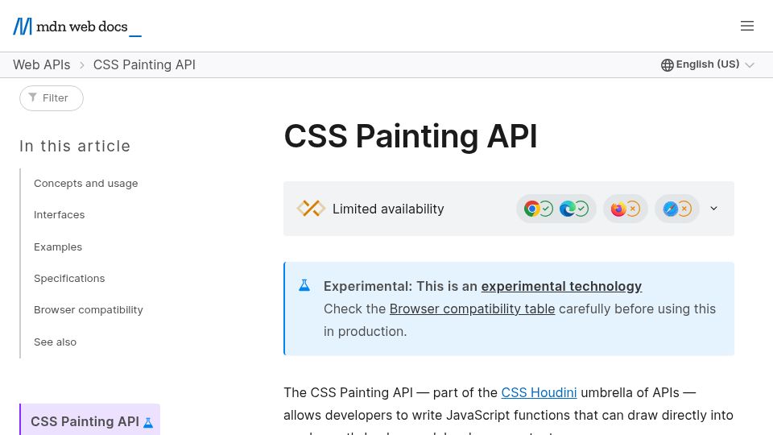Click the CSS Painting API page heading

point(410,136)
